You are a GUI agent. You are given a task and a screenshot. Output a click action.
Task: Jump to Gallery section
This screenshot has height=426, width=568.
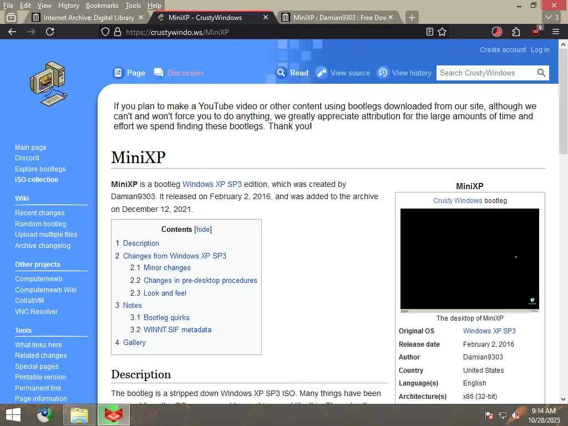pos(134,342)
